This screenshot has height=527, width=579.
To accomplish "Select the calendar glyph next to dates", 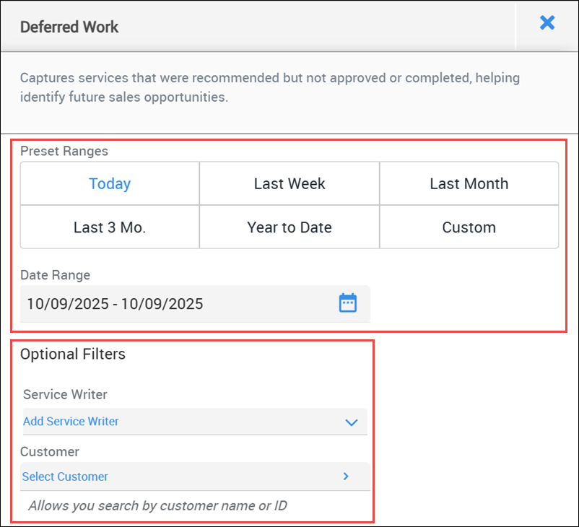I will (x=347, y=303).
